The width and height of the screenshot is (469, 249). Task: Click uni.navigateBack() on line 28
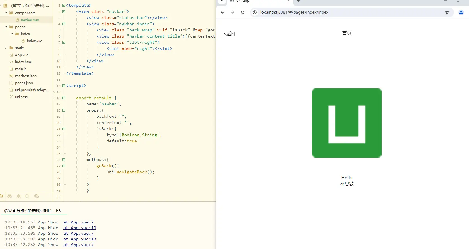[130, 172]
